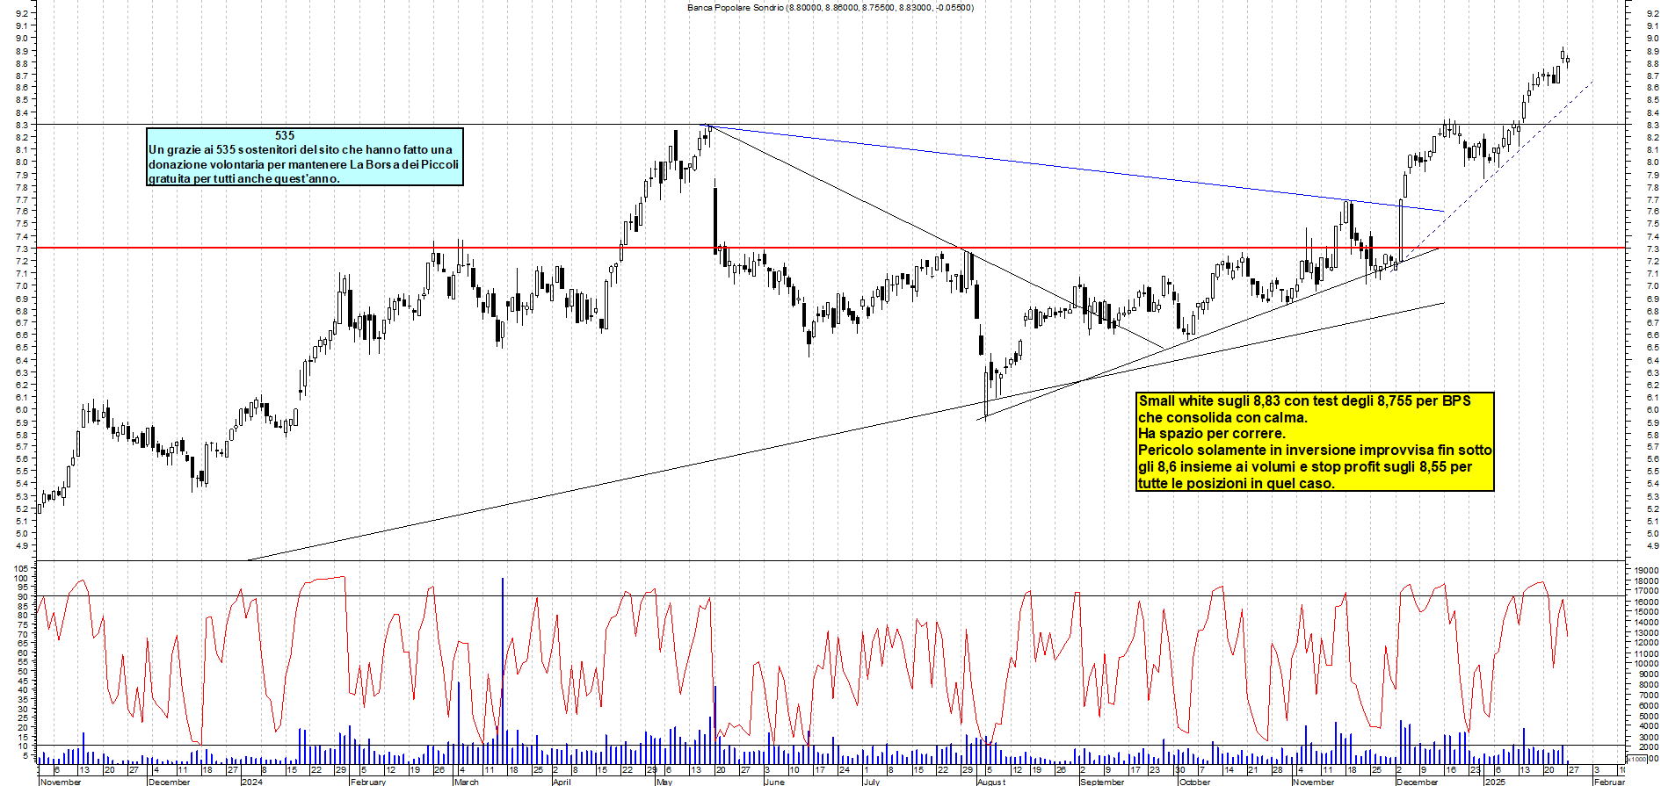The height and width of the screenshot is (786, 1661).
Task: Click the 'October' label on the time axis
Action: [1194, 782]
